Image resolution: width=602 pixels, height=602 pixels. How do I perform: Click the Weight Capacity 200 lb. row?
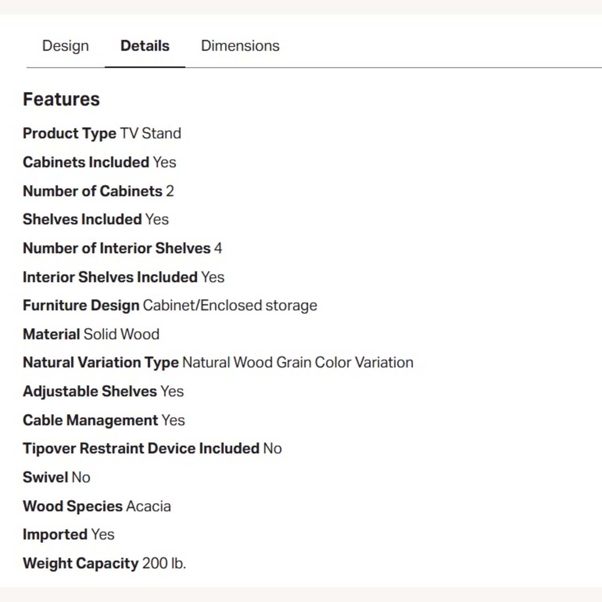104,563
